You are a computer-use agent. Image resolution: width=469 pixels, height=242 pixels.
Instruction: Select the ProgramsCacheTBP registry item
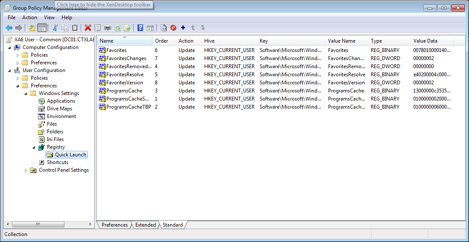[x=128, y=107]
